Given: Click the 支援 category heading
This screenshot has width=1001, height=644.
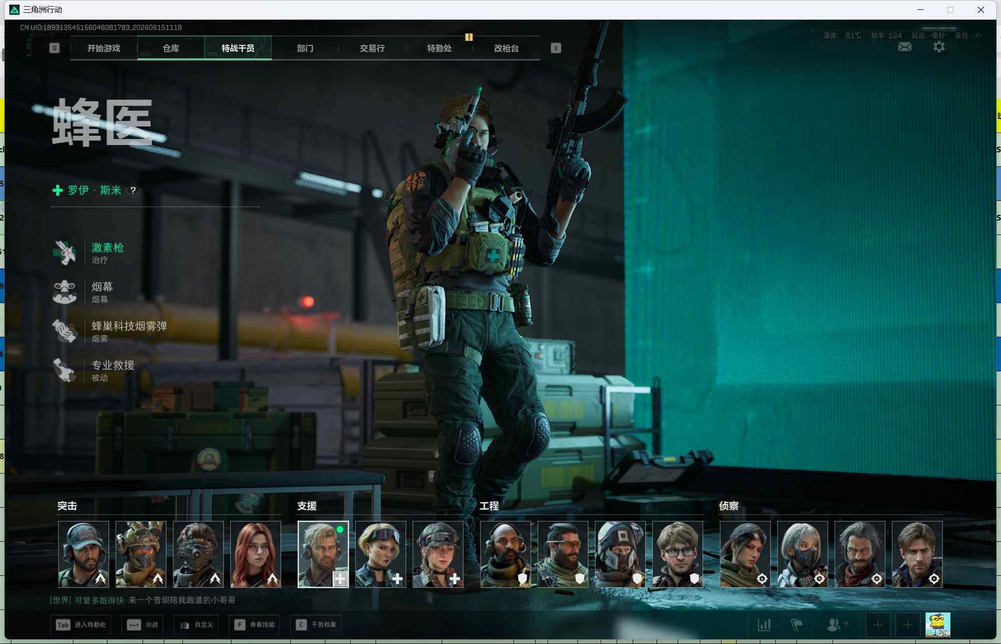Looking at the screenshot, I should tap(307, 506).
